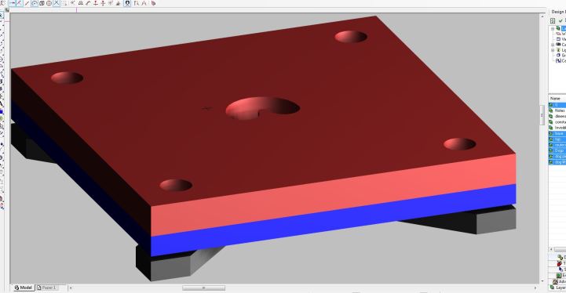Select the Dogs layer row

[557, 150]
